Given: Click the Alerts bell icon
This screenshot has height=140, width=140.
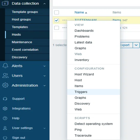Looking at the screenshot, I should (x=5, y=66).
